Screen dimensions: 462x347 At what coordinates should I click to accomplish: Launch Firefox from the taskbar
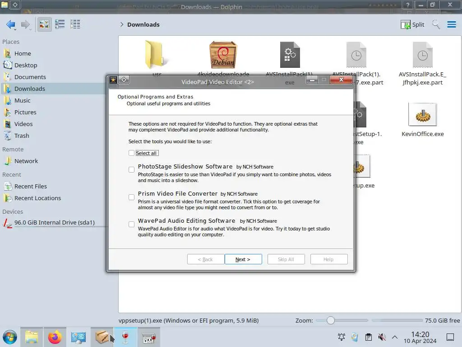point(55,337)
